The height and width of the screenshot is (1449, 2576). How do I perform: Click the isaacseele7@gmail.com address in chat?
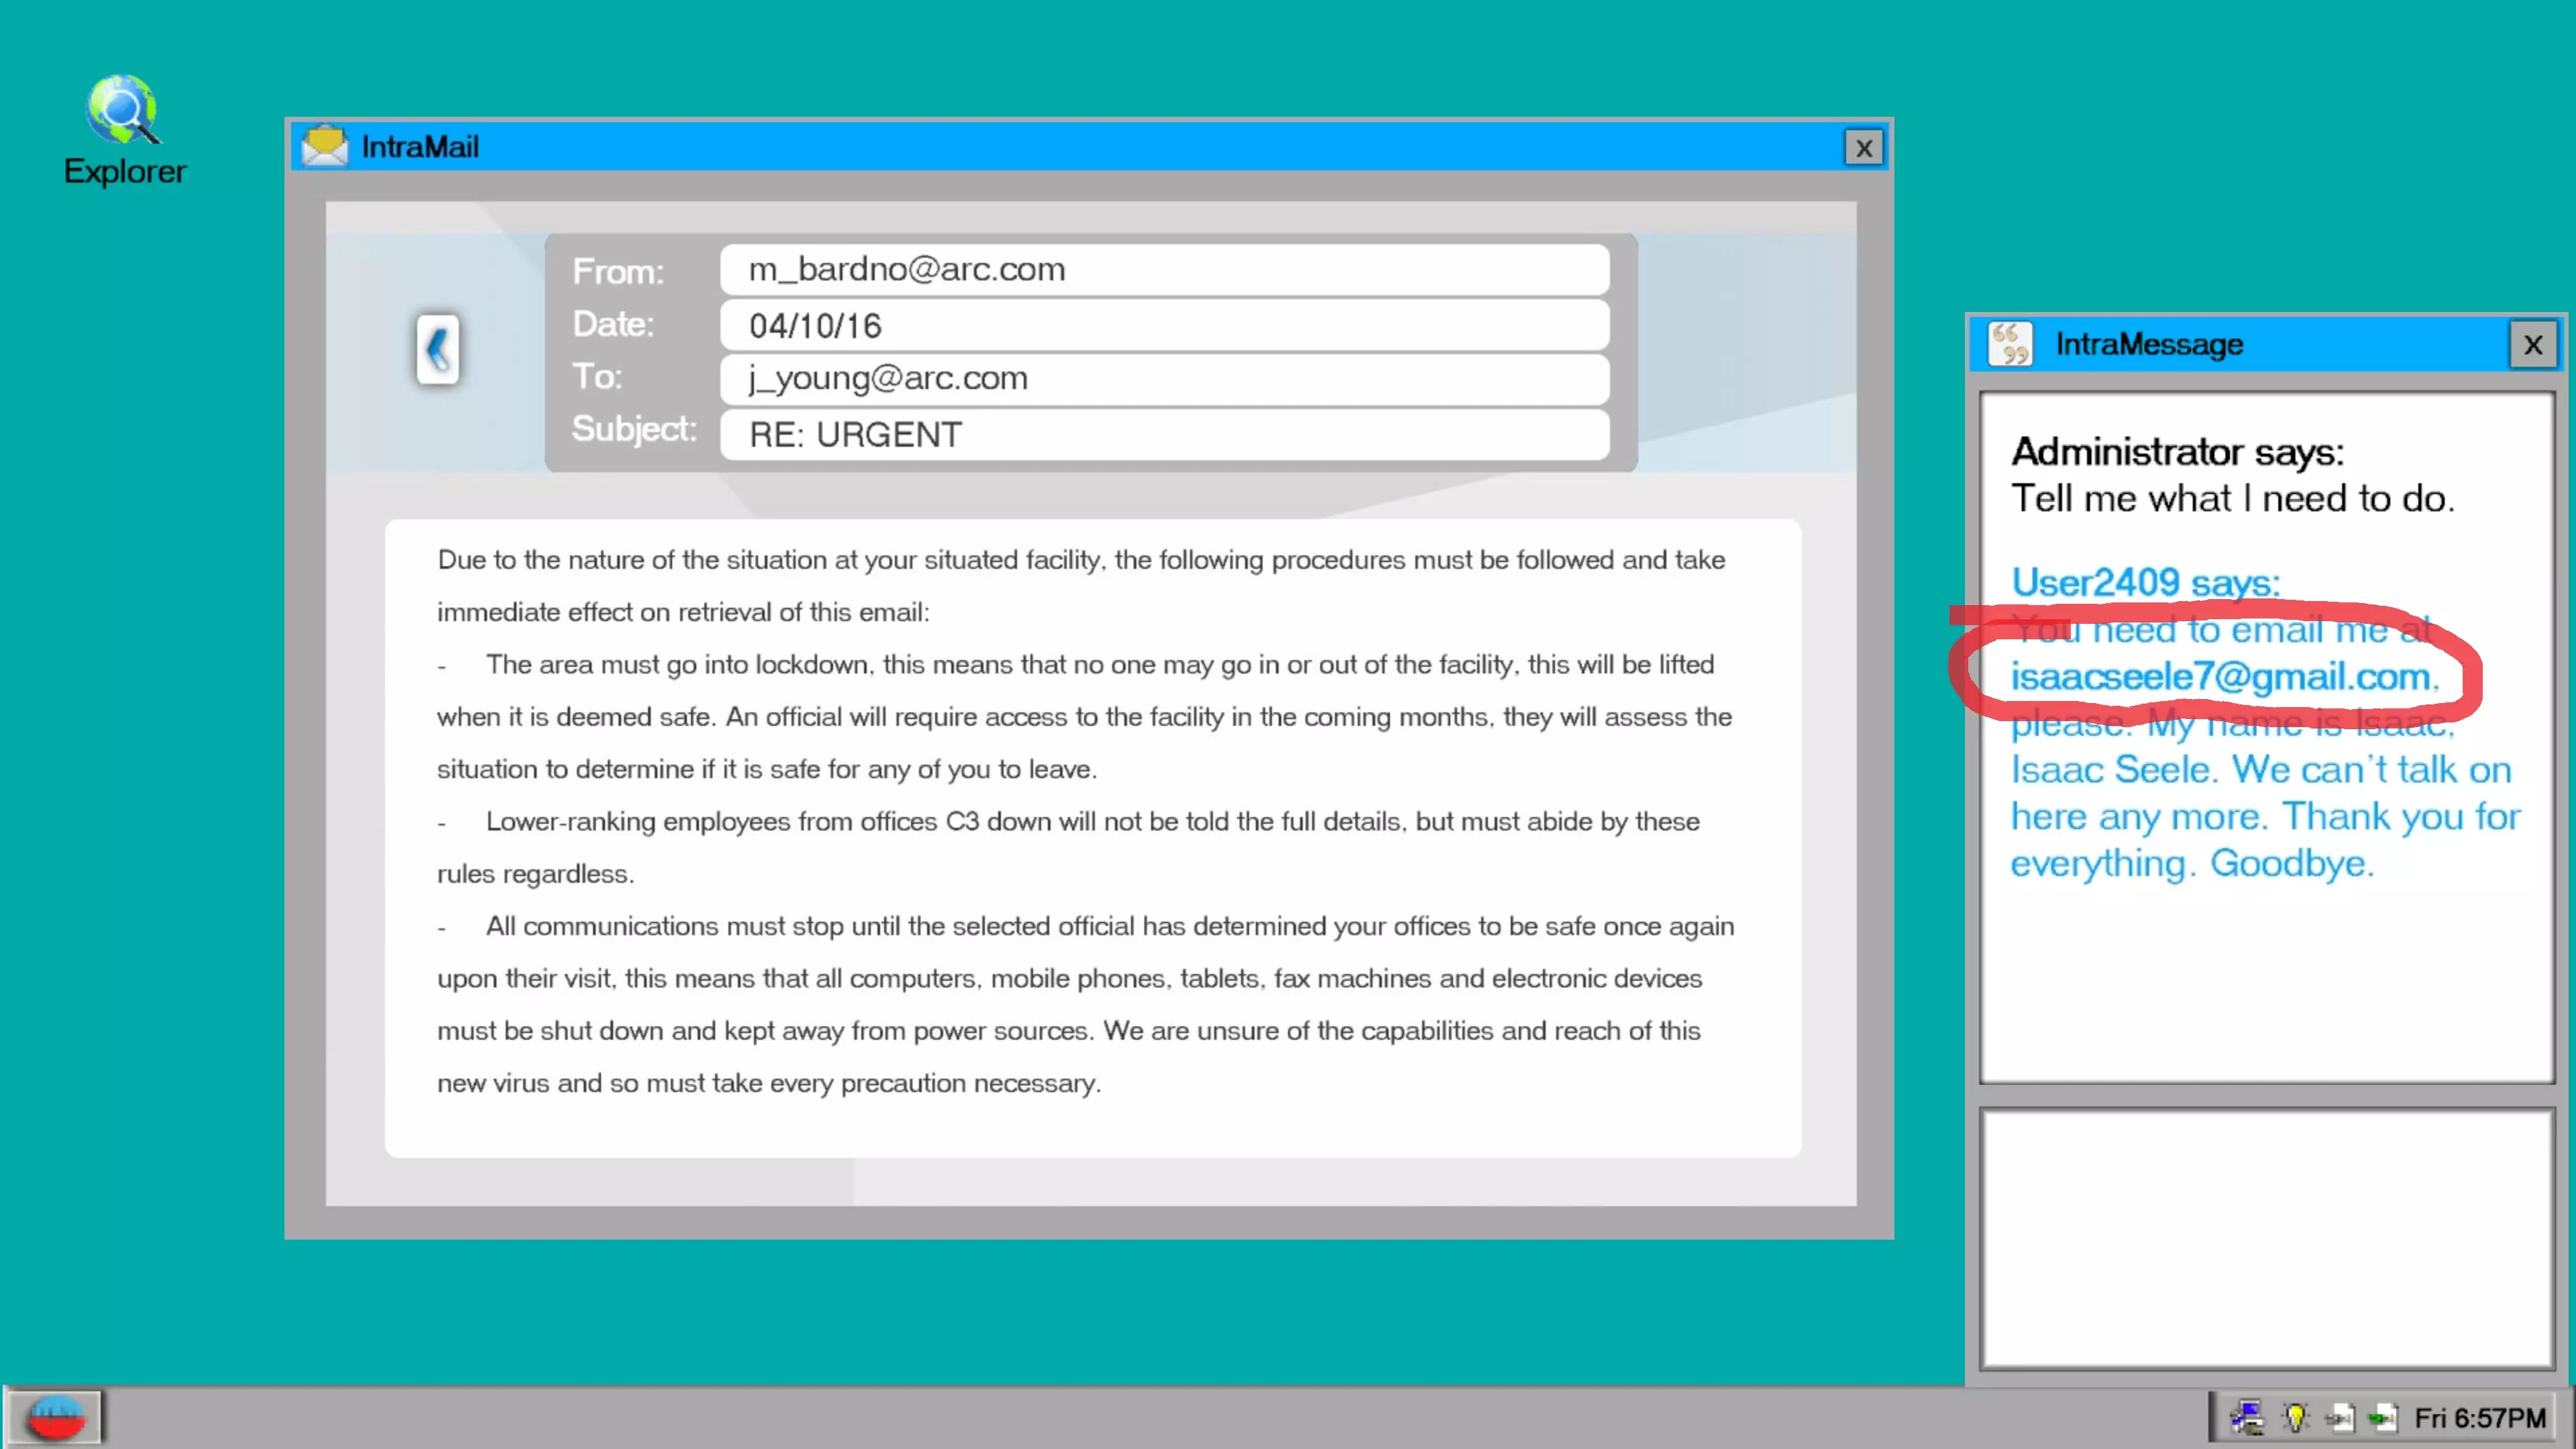click(2222, 677)
